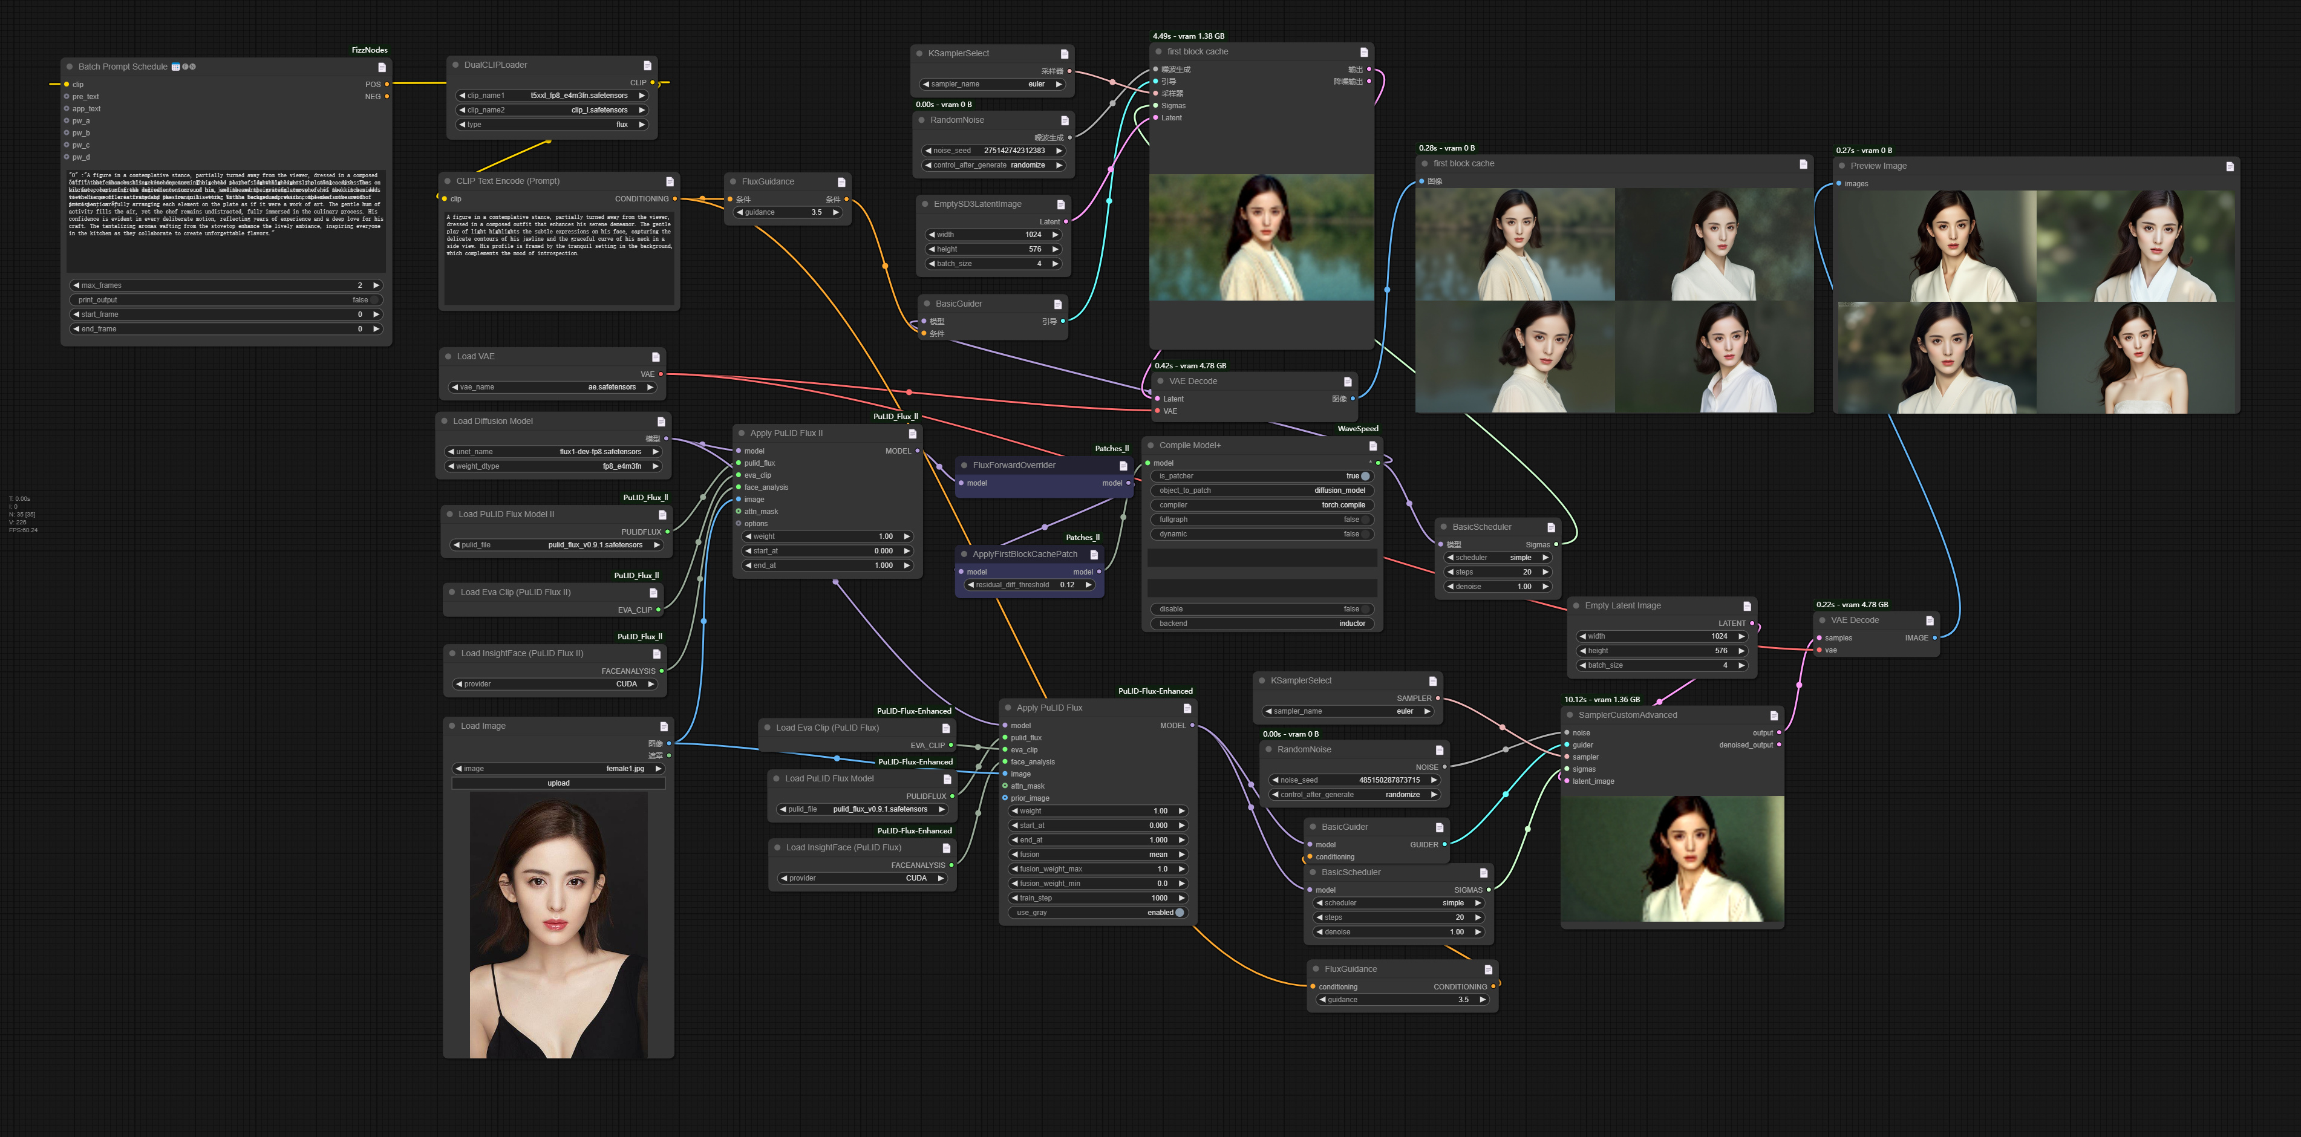Increase end_frame with its right arrow
2301x1137 pixels.
[376, 328]
